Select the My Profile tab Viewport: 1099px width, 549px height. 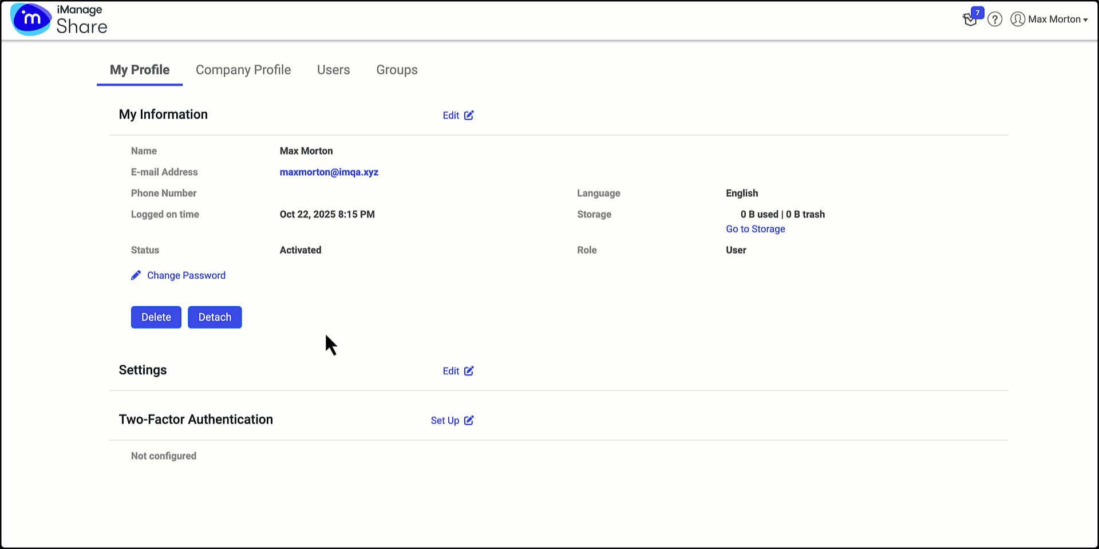click(x=140, y=70)
